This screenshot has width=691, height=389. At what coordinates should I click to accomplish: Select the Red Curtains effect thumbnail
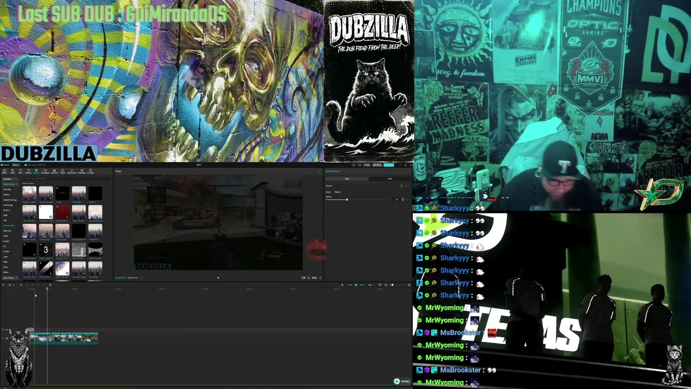[62, 213]
